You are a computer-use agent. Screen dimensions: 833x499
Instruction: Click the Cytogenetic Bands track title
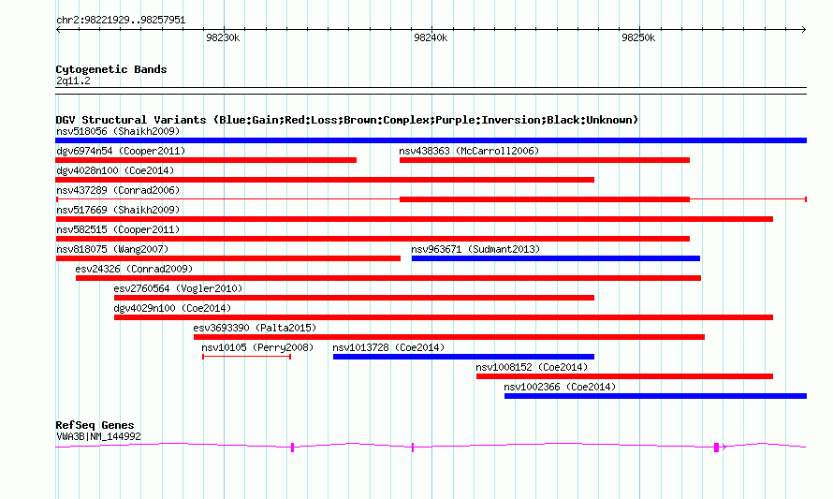tap(111, 69)
